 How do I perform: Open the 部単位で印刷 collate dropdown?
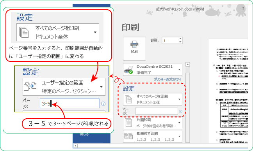click(153, 136)
